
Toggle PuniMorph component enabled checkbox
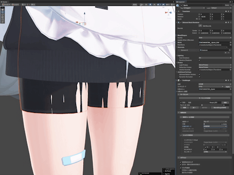[x=181, y=80]
